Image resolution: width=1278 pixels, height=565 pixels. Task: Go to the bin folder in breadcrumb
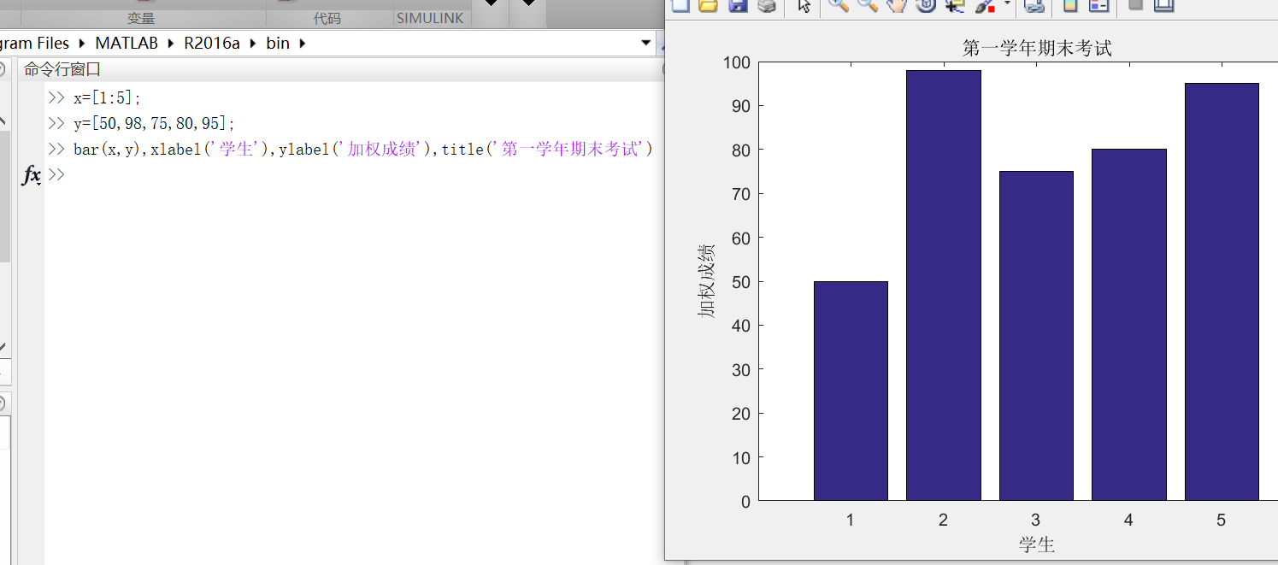pos(278,44)
